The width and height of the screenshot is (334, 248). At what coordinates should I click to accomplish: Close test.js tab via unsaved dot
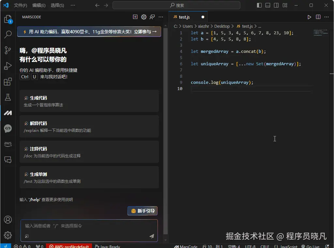pos(203,17)
